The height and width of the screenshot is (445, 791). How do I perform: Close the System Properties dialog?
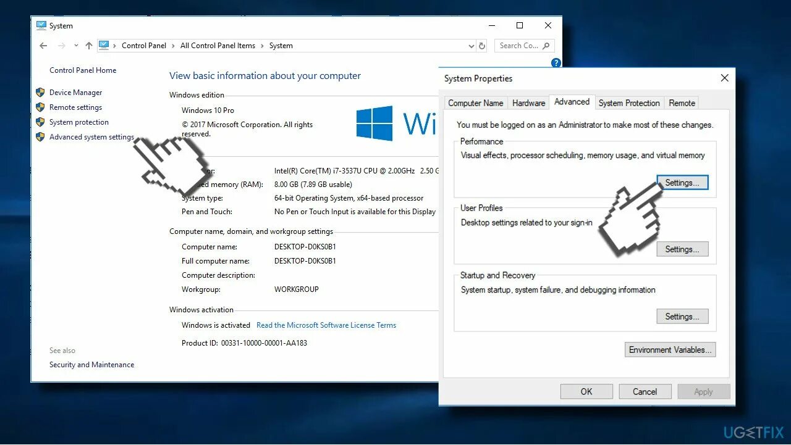pos(724,78)
